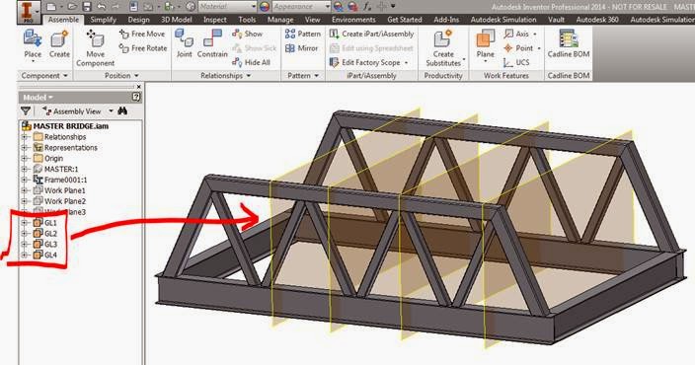Click the fx Parameters icon

tap(367, 7)
